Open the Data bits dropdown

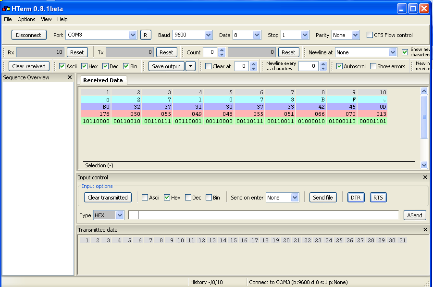[257, 35]
